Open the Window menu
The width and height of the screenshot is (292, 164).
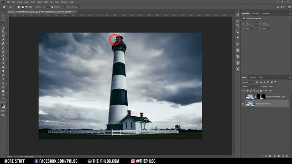[64, 2]
